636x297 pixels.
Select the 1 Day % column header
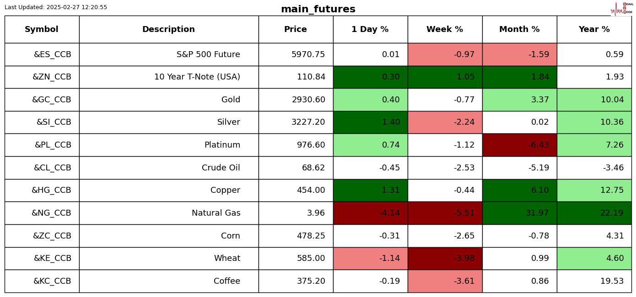[x=370, y=30]
